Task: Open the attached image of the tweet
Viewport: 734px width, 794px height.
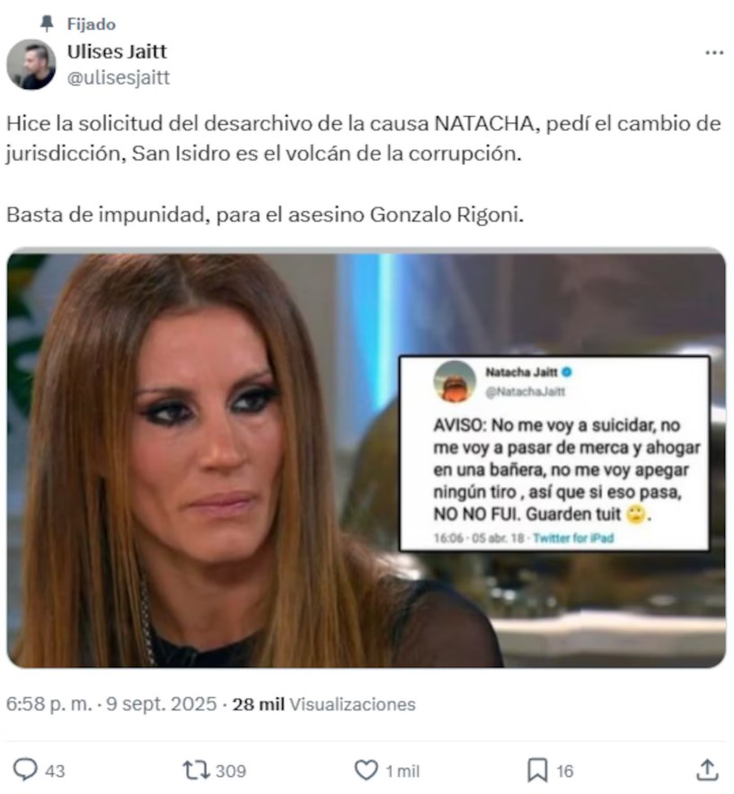Action: (367, 459)
